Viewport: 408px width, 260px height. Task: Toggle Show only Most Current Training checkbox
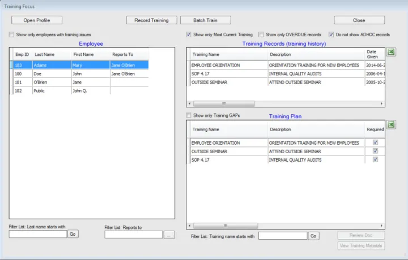(x=189, y=34)
